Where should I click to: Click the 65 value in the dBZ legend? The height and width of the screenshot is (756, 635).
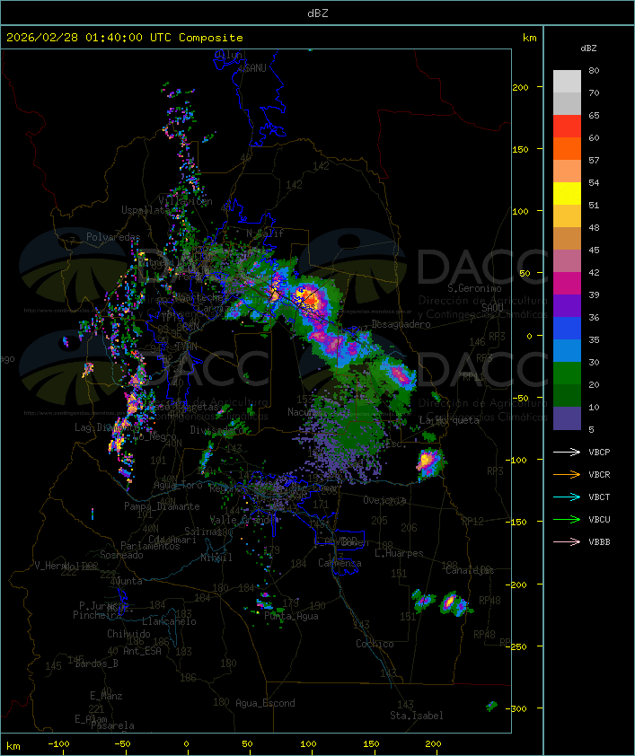coord(594,115)
